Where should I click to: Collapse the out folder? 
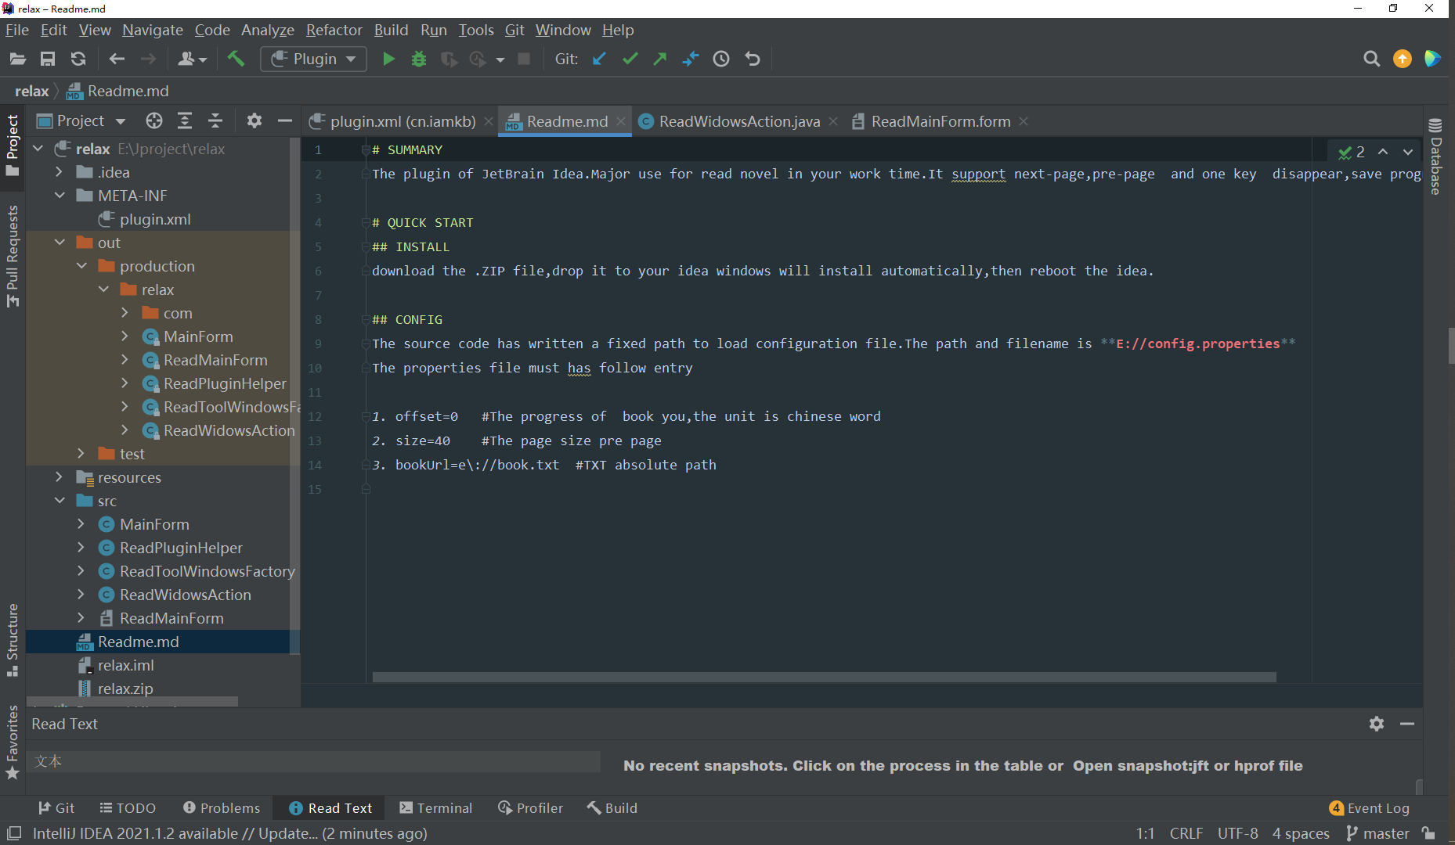tap(60, 243)
